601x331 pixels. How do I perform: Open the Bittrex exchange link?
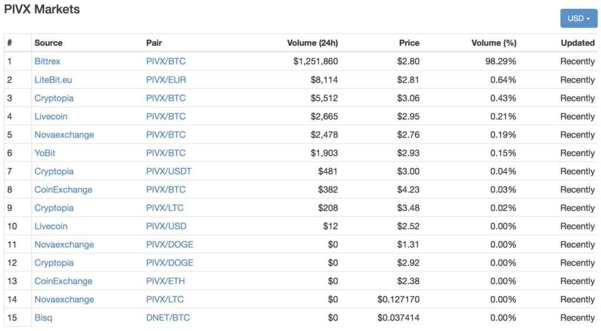[48, 61]
